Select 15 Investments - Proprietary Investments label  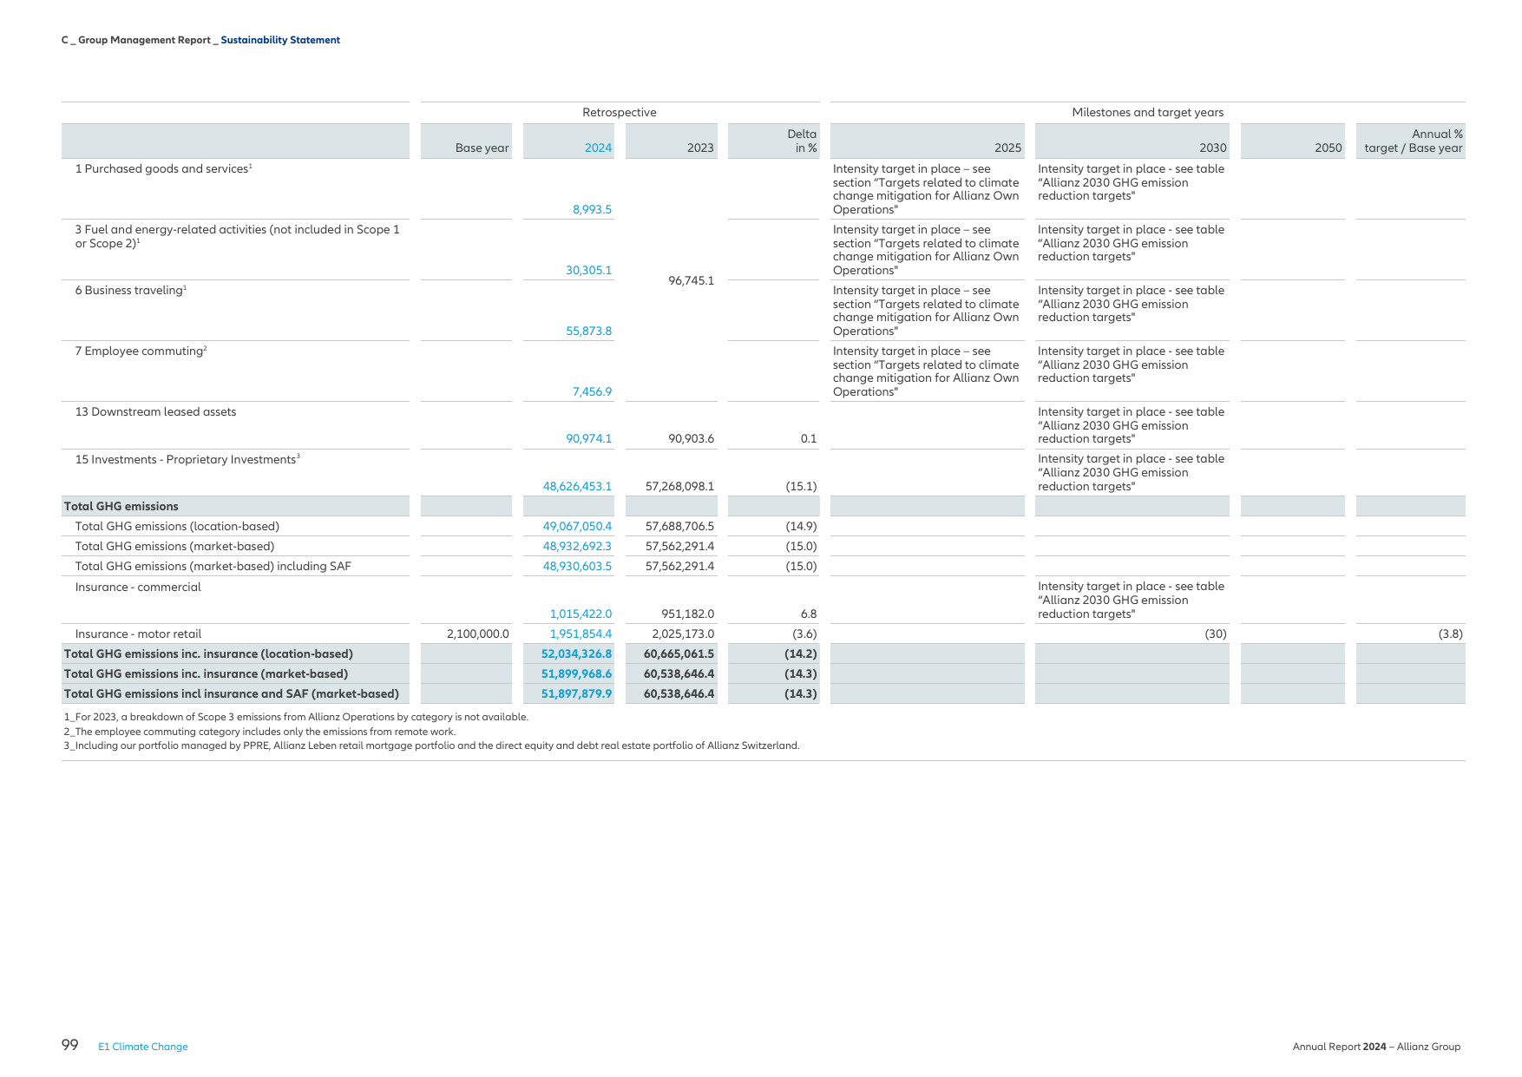tap(187, 459)
